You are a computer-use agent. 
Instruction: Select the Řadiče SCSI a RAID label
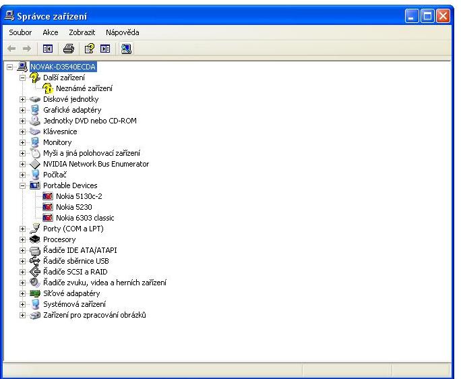coord(75,272)
